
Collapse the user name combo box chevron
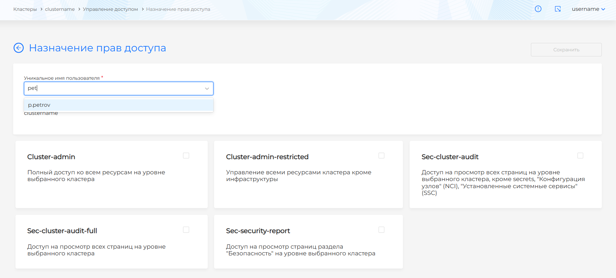207,89
